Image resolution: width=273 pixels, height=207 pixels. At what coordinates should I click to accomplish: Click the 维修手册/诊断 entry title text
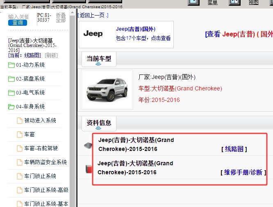point(135,168)
